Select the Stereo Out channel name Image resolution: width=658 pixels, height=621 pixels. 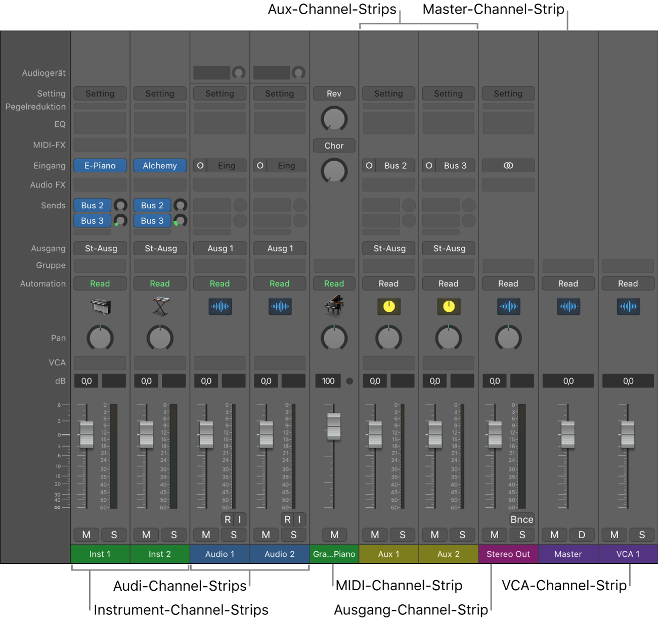click(x=508, y=554)
